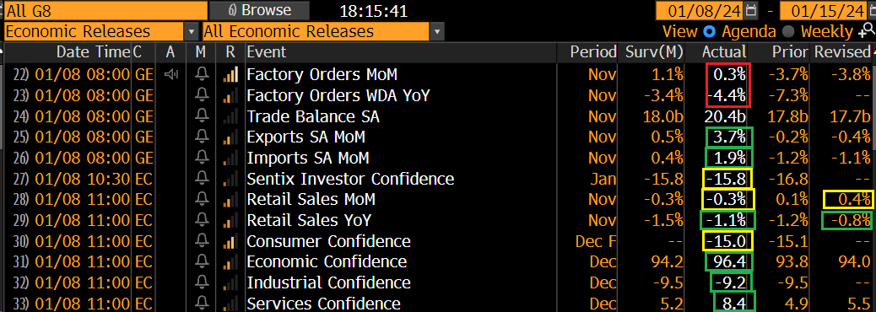Toggle the alert bell for Services Confidence

(x=203, y=304)
